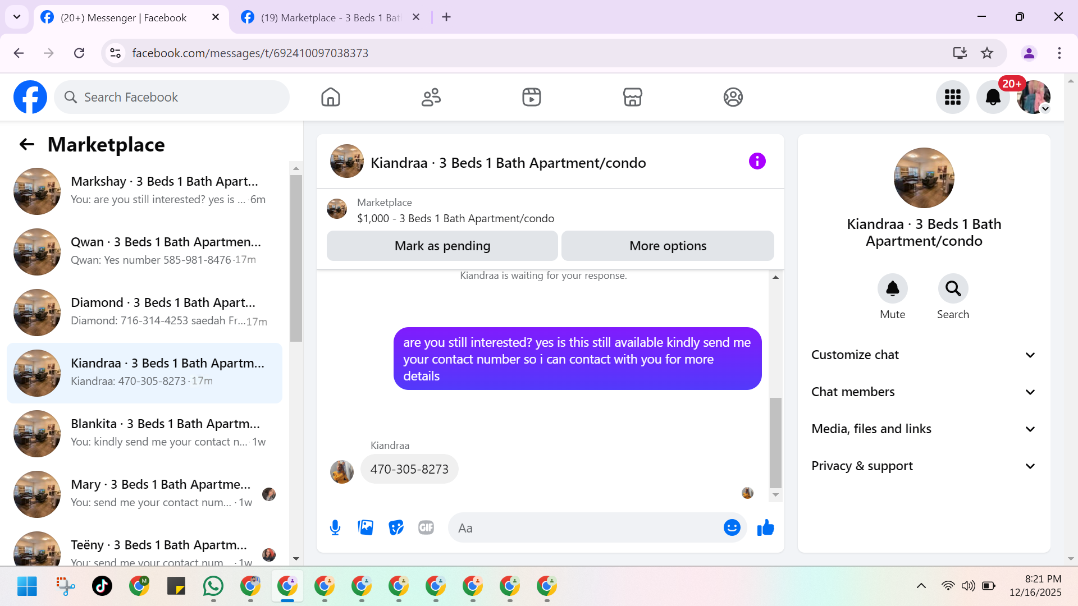Open the Diamond conversation
This screenshot has width=1078, height=606.
(145, 313)
